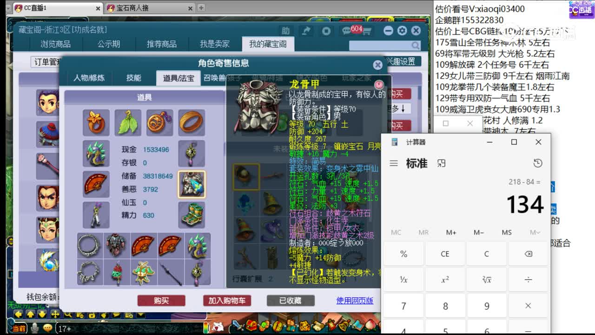Viewport: 595px width, 335px height.
Task: Click calculator MS memory store button
Action: tap(507, 232)
